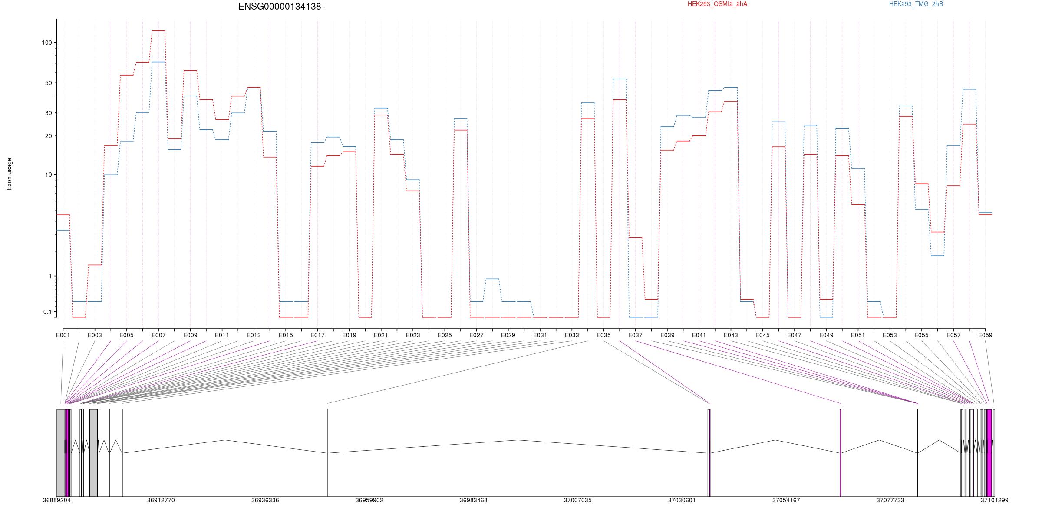Select the HEK293_TMG_2hB legend label
This screenshot has width=1042, height=521.
916,4
